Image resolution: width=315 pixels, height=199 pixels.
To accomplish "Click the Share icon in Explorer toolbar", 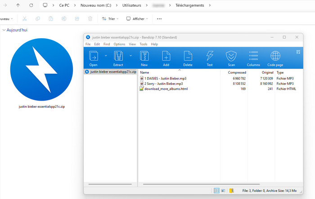I will tap(77, 19).
